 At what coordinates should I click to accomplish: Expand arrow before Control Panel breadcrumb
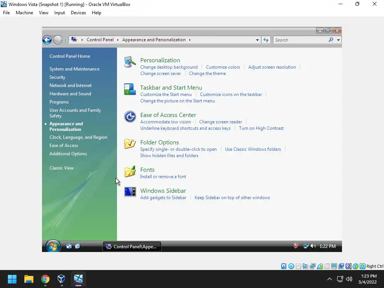[x=82, y=40]
